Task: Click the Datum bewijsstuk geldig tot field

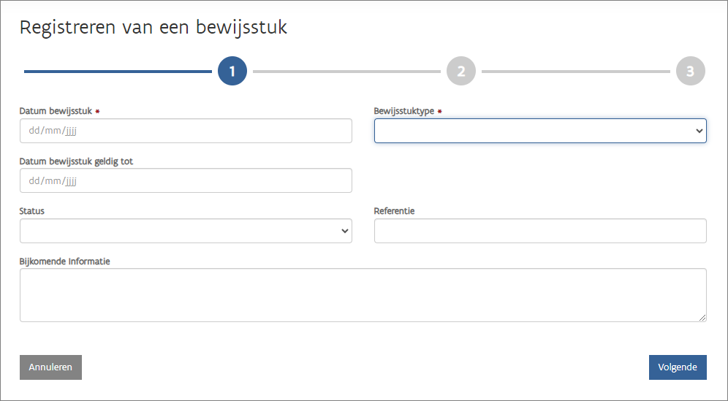Action: [186, 180]
